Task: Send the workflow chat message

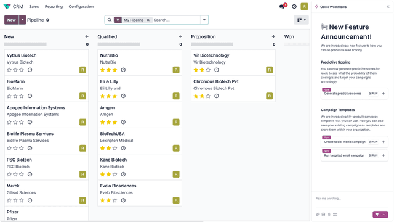Action: tap(377, 214)
